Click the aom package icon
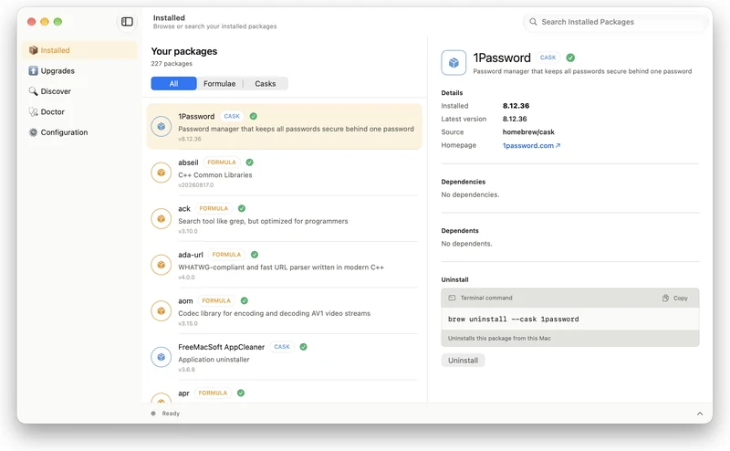Viewport: 730px width, 451px height. point(162,310)
